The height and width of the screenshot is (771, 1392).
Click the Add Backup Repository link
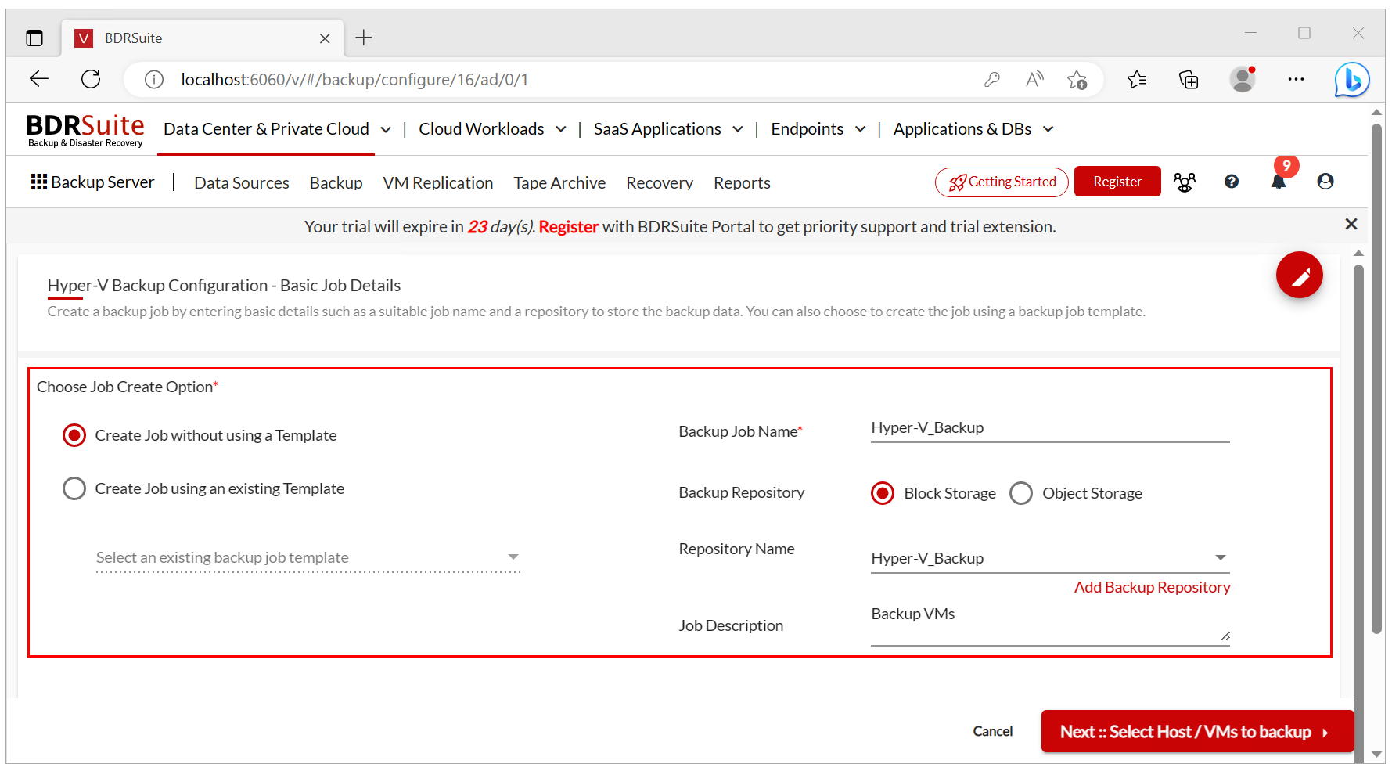(1152, 587)
